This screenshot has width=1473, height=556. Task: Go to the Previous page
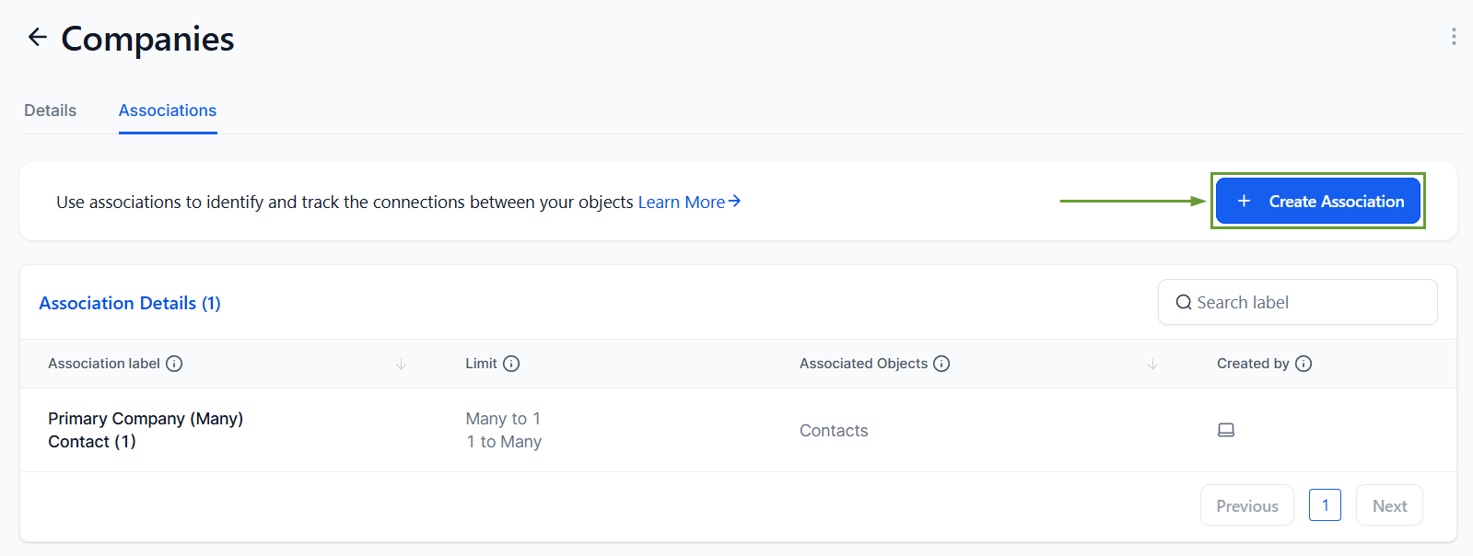1246,505
